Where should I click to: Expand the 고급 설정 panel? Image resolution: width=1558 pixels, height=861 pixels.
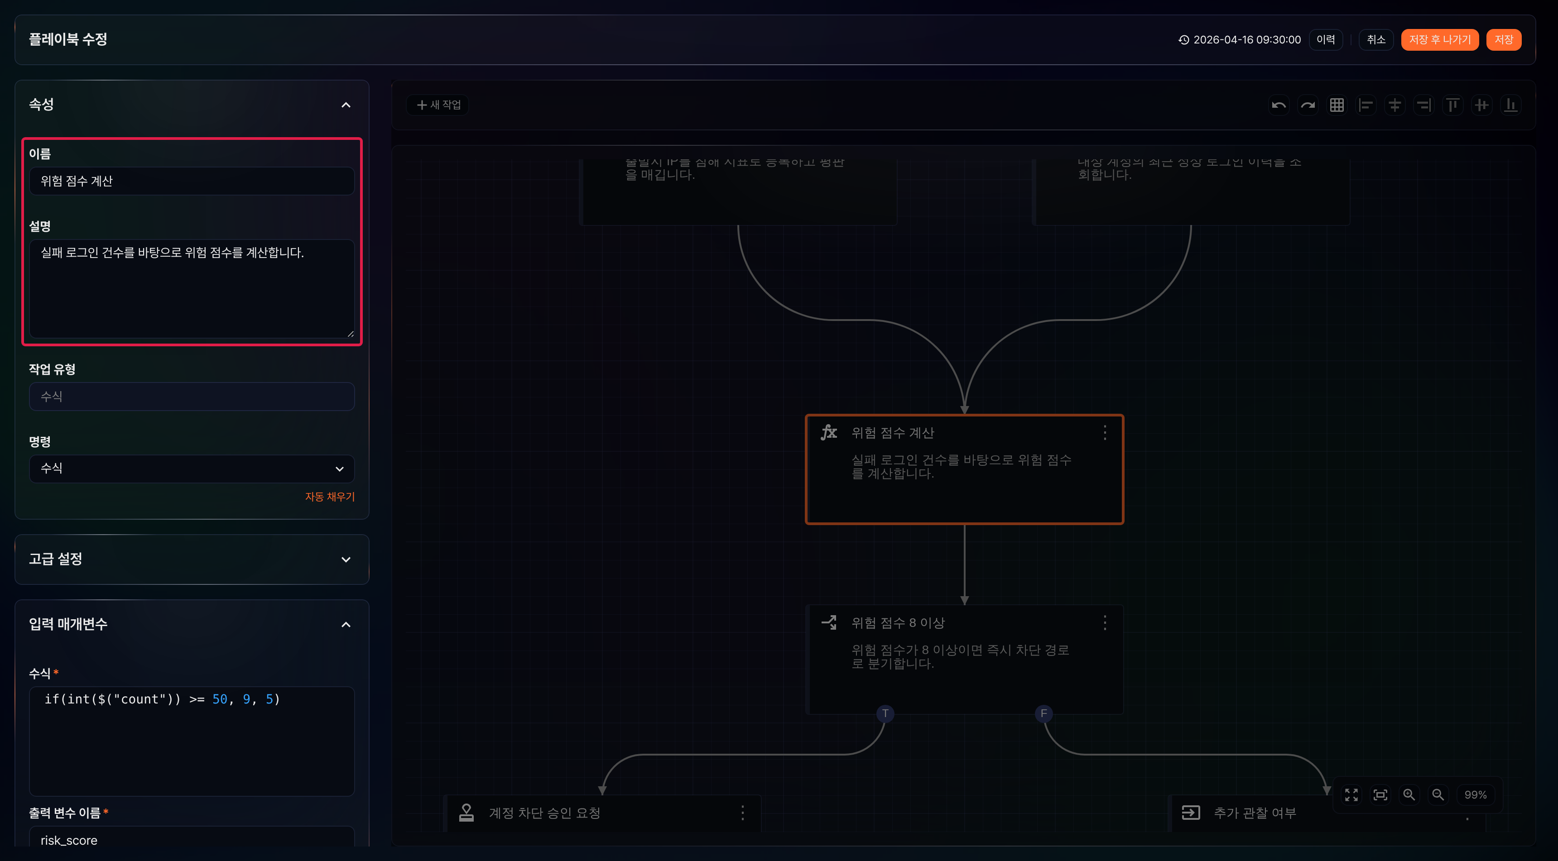(x=346, y=560)
